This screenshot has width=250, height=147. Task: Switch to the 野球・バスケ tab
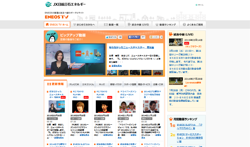(116, 84)
